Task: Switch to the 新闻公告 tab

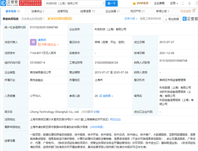Action: pyautogui.click(x=162, y=11)
